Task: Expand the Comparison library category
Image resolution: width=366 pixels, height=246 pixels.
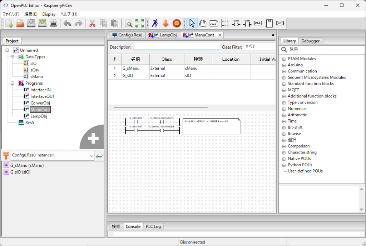Action: coord(284,146)
